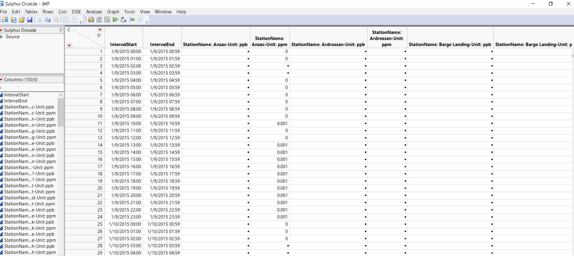
Task: Open the View menu
Action: [x=145, y=12]
